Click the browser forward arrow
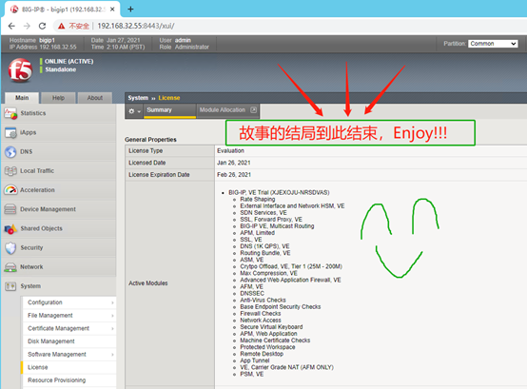Screen dimensions: 527x389 (x=27, y=26)
